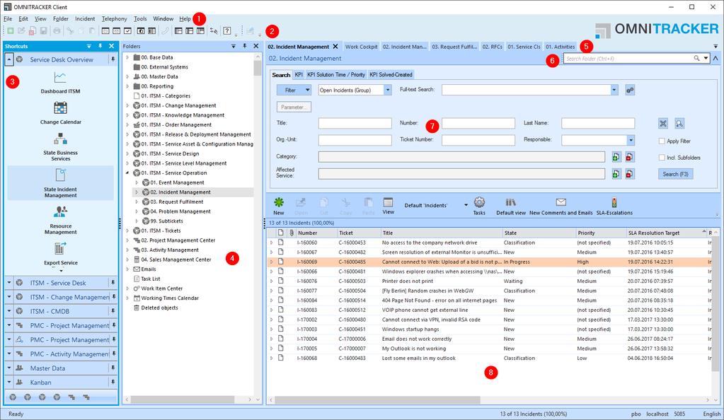Pin the Folders panel
Screen dimensions: 724x420
tap(245, 46)
